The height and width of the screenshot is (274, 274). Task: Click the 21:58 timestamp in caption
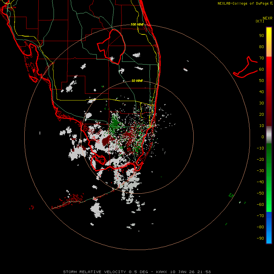[204, 272]
